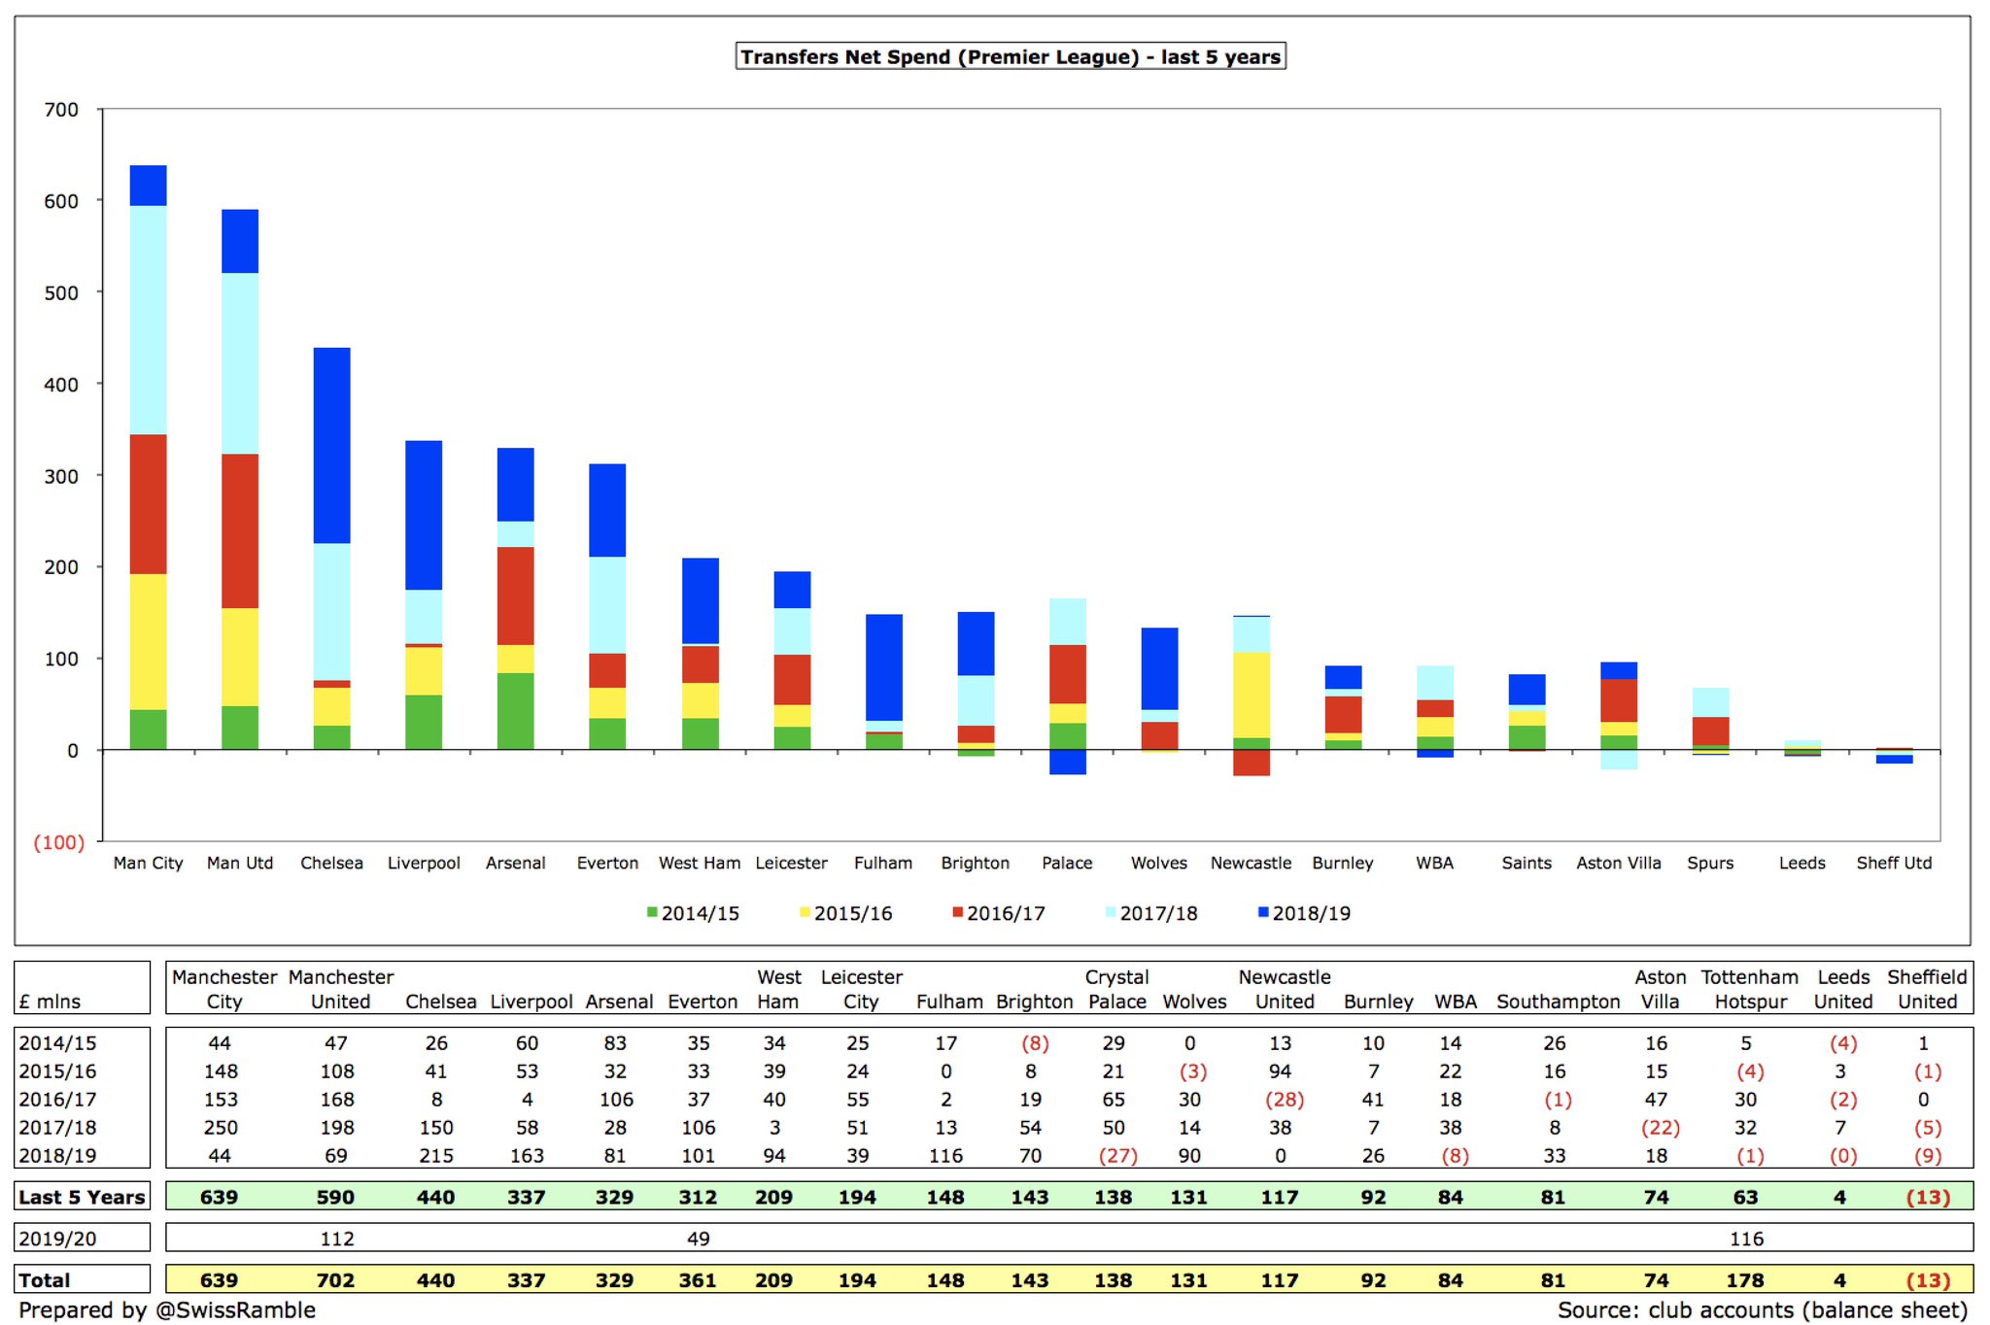
Task: Click the 'Crystal Palace' table column header
Action: (x=1116, y=989)
